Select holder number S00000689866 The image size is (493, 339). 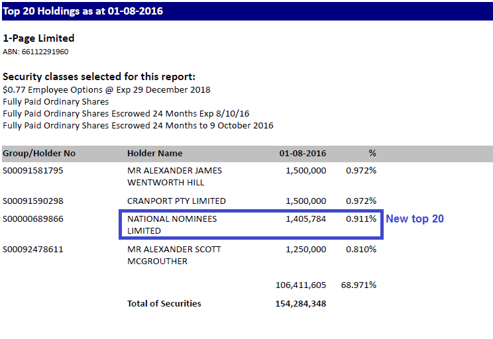(x=33, y=219)
